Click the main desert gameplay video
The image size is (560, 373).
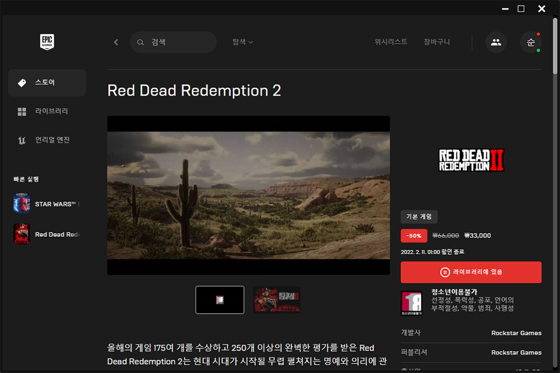[249, 195]
